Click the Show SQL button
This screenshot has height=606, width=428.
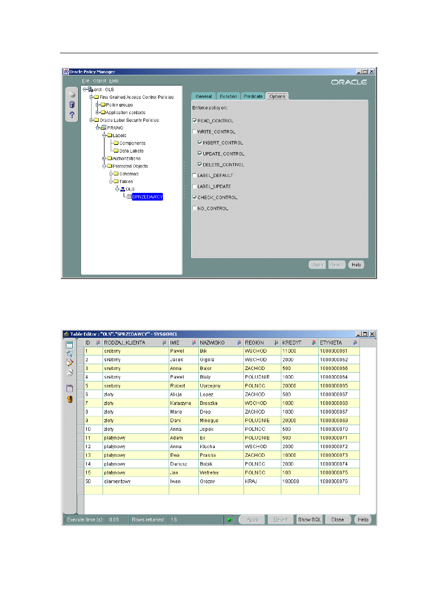[310, 520]
